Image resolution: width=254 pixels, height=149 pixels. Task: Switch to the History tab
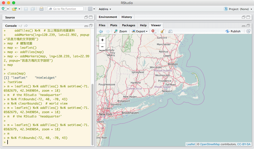pos(127,17)
